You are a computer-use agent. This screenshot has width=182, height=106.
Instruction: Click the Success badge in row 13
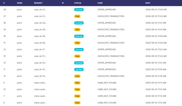(x=79, y=63)
